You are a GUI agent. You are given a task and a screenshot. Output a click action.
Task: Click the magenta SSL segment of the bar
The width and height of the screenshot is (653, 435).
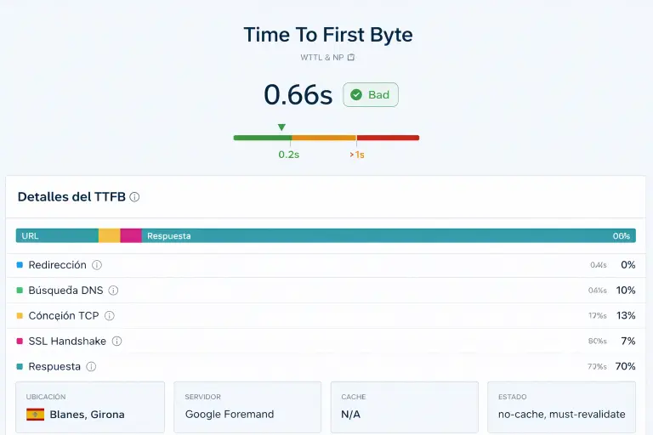(x=131, y=235)
